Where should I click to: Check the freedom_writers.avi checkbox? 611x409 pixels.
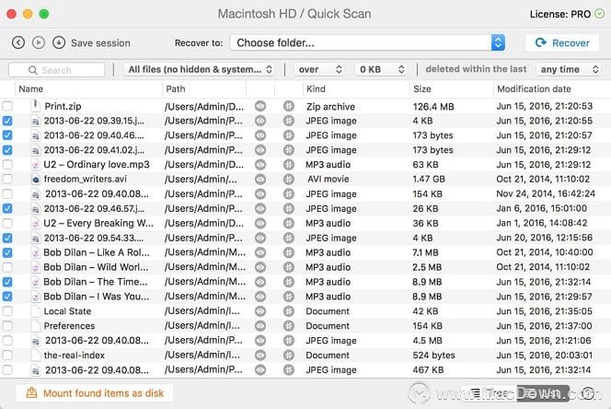coord(7,180)
